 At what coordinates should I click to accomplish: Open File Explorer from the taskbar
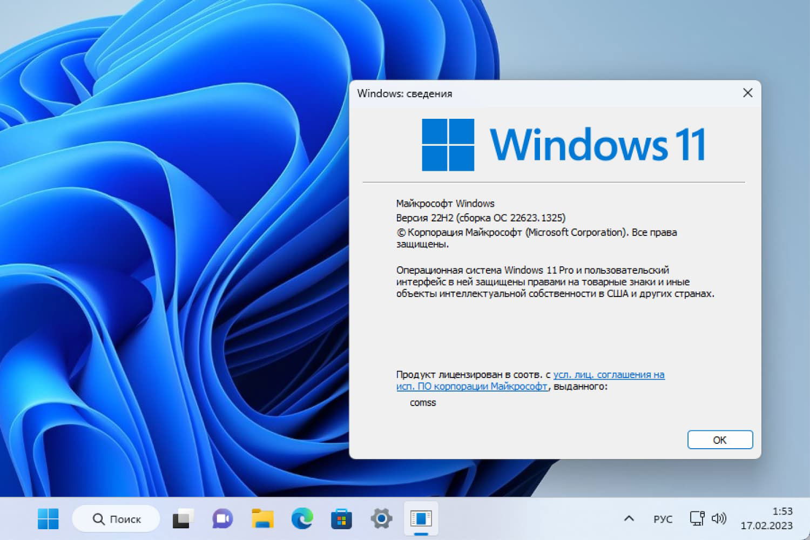261,518
